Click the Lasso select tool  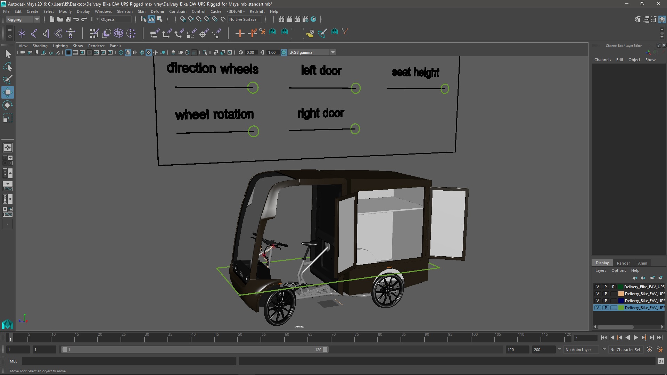[7, 67]
